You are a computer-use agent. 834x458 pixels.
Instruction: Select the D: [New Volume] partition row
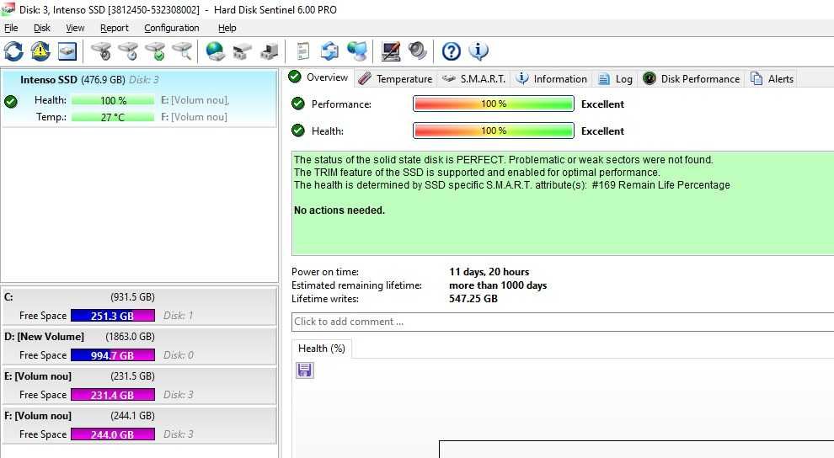(x=139, y=346)
